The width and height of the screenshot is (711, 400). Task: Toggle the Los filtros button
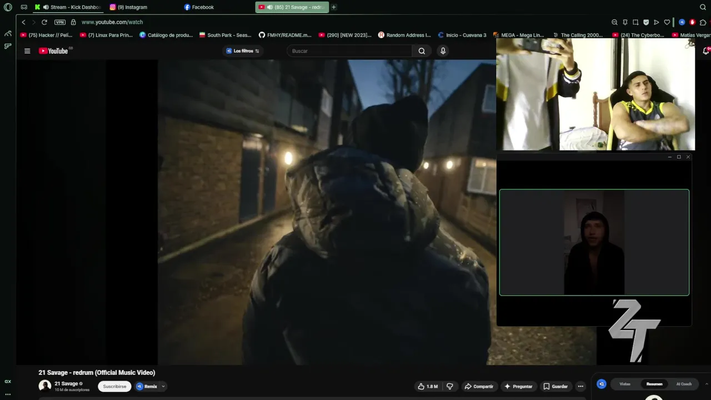243,51
